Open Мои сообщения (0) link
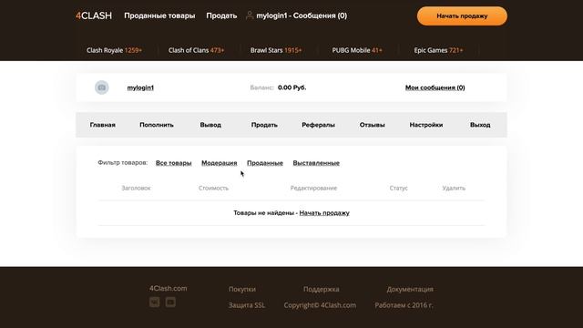Screen dimensions: 583x328 tap(435, 87)
